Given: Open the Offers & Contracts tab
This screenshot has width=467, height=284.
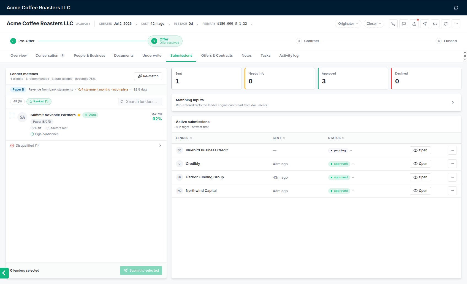Looking at the screenshot, I should click(x=217, y=56).
